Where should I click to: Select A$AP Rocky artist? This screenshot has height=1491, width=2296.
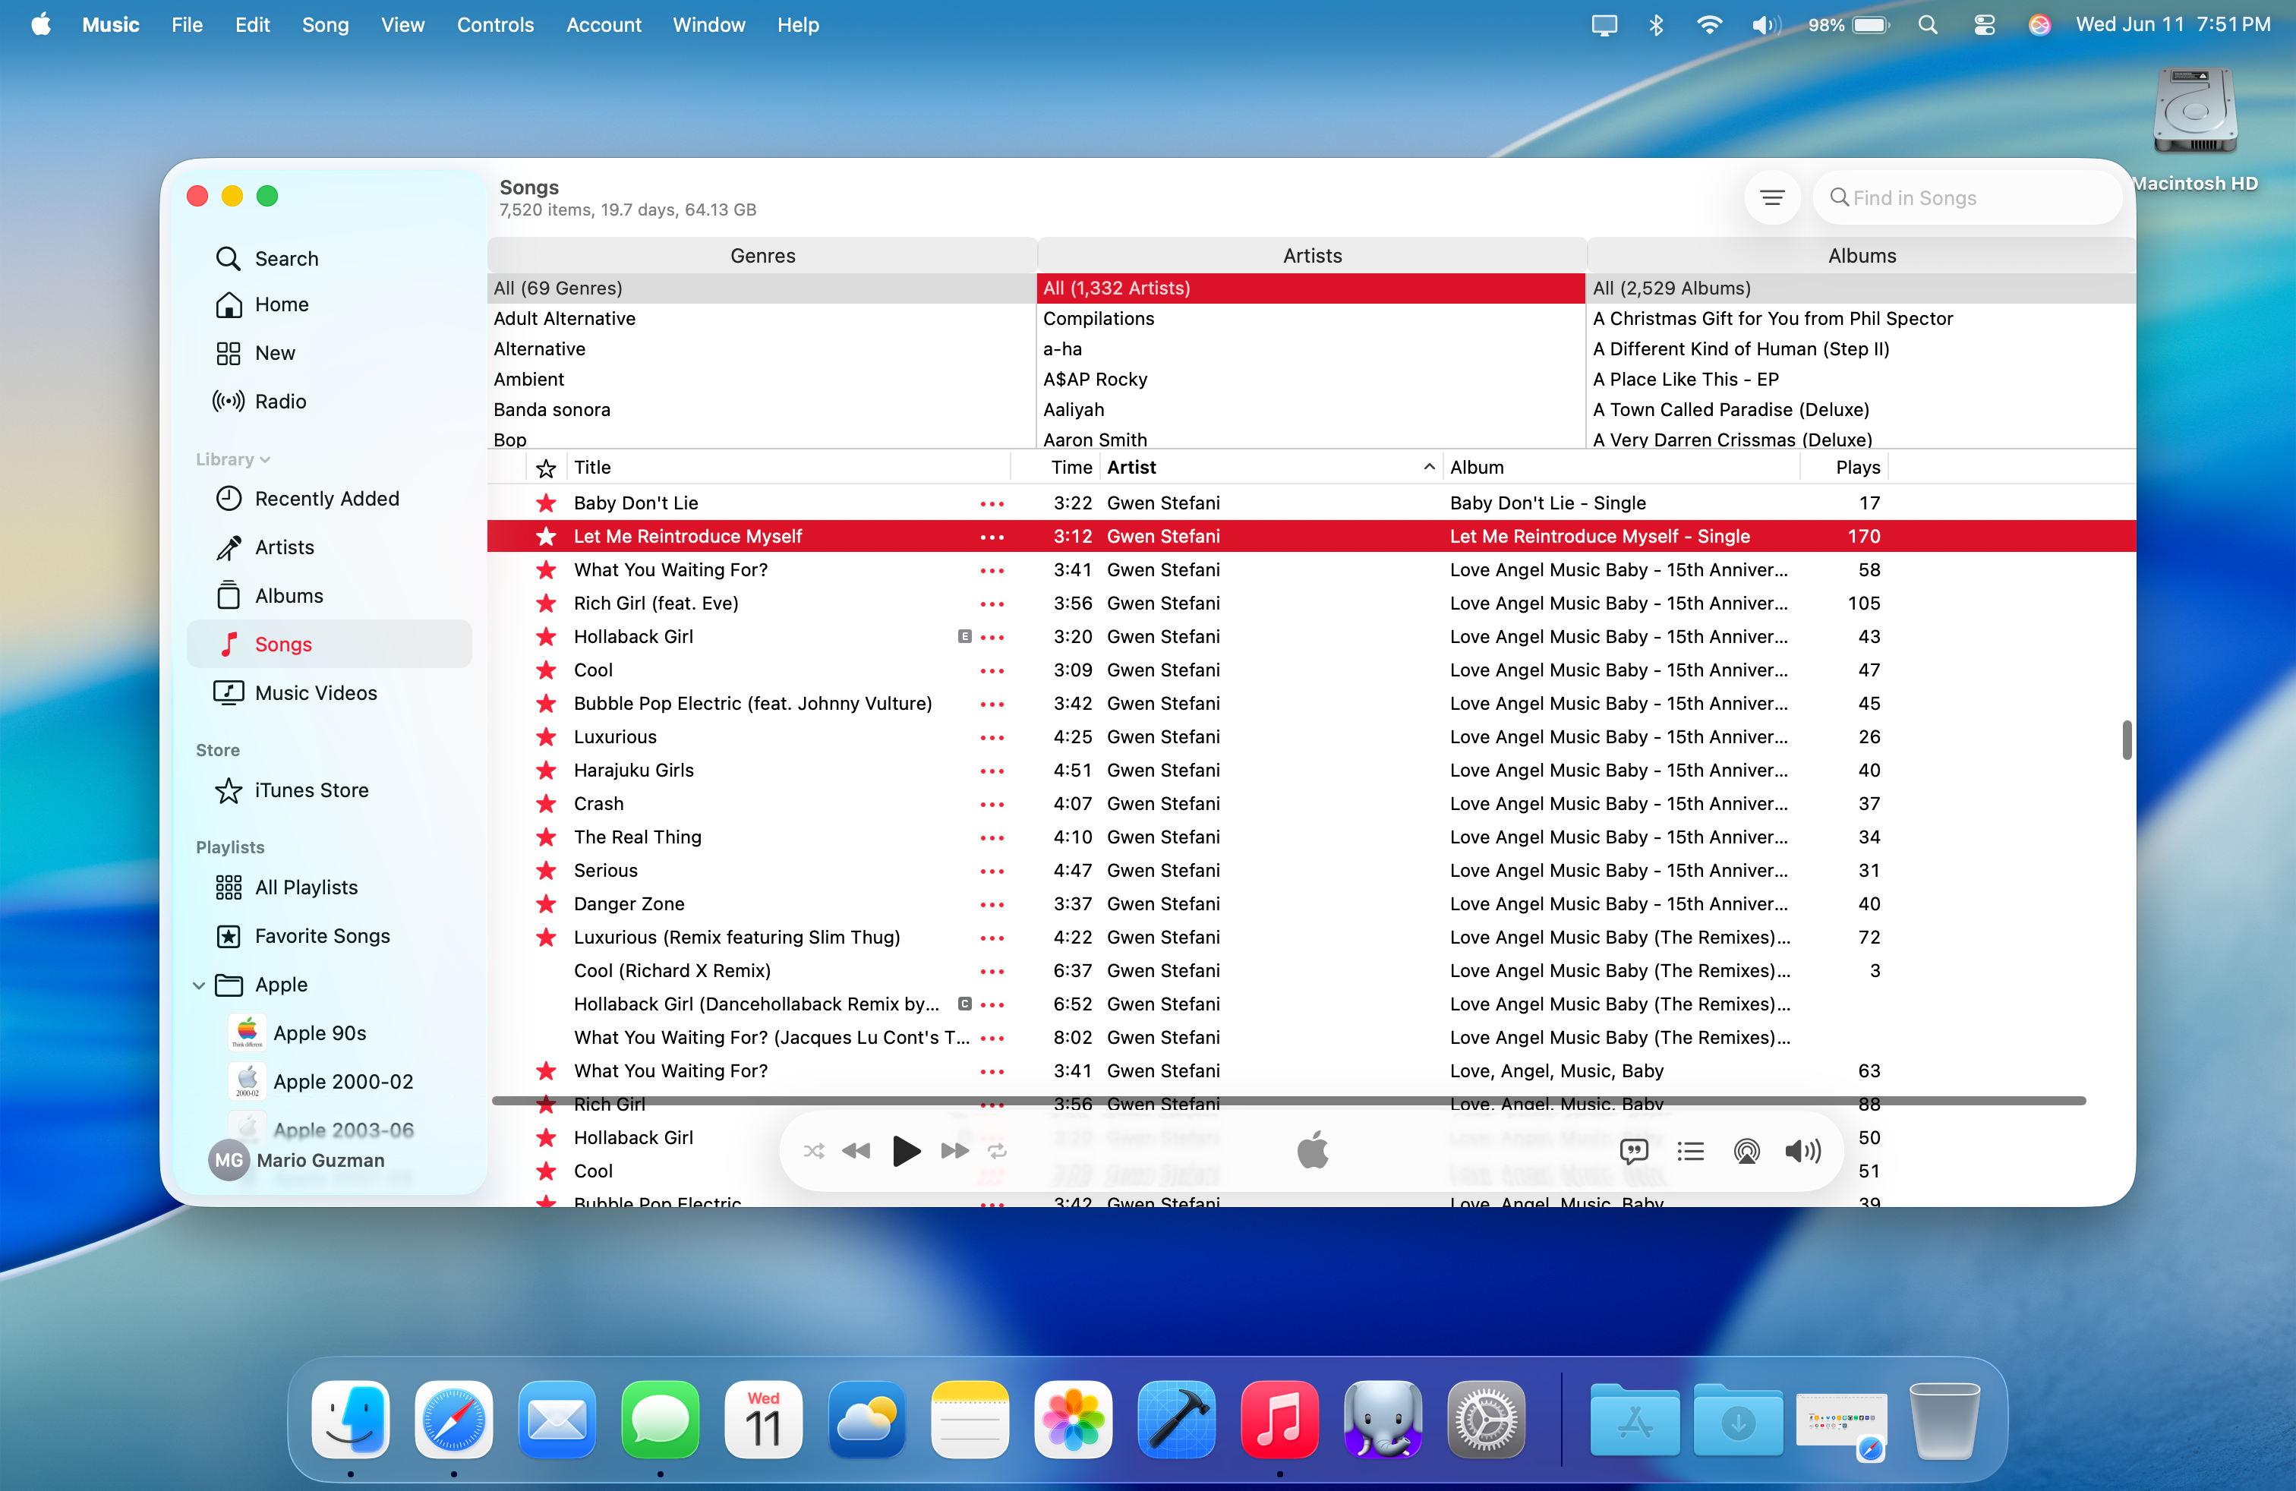(1311, 379)
